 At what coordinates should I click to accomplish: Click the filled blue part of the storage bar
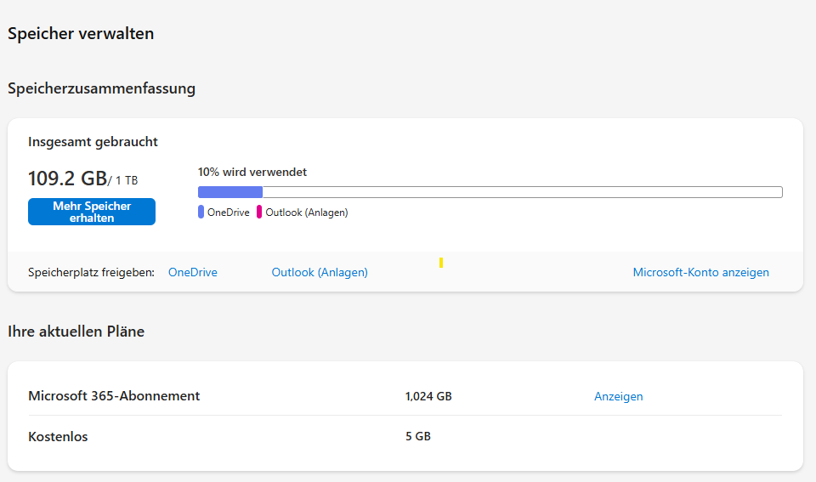(230, 192)
